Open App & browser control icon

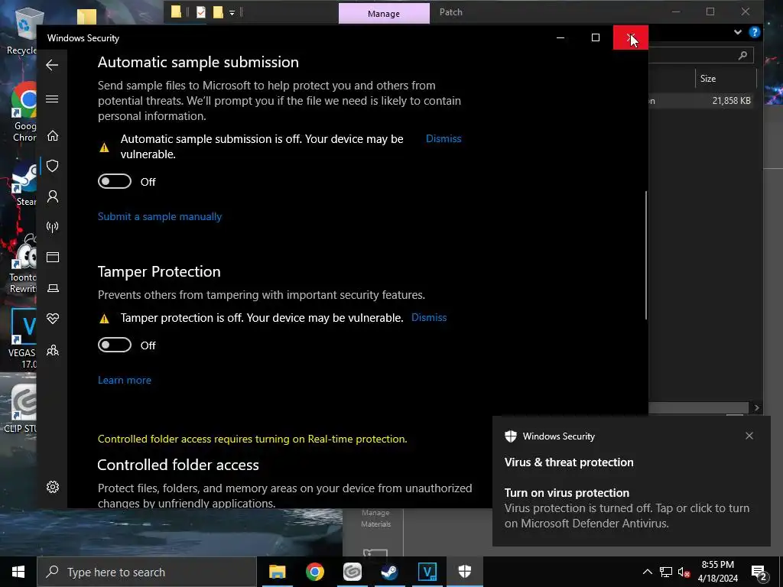click(x=53, y=257)
